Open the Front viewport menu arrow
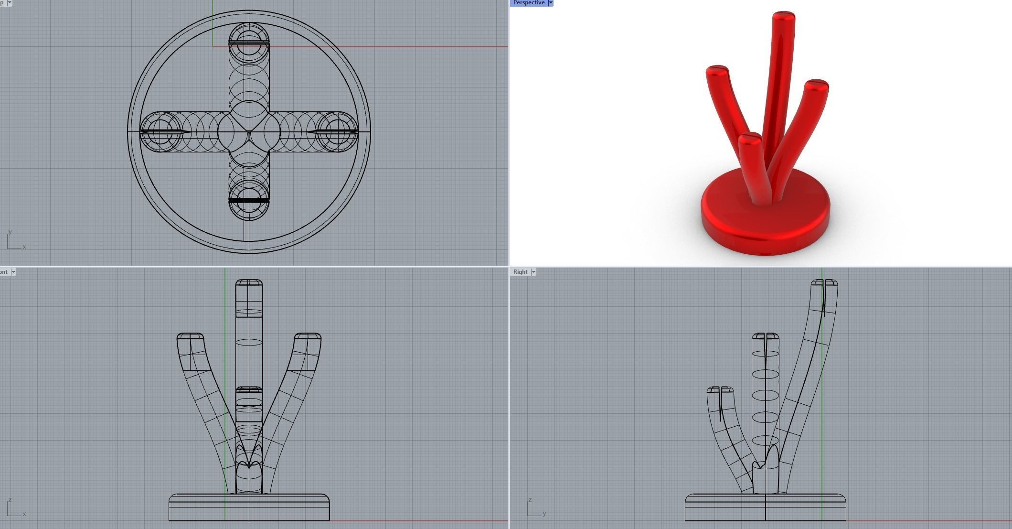This screenshot has height=529, width=1012. pyautogui.click(x=13, y=272)
